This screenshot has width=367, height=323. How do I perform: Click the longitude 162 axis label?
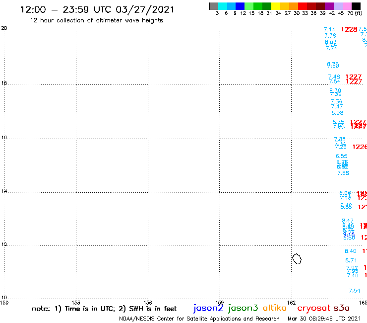292,303
